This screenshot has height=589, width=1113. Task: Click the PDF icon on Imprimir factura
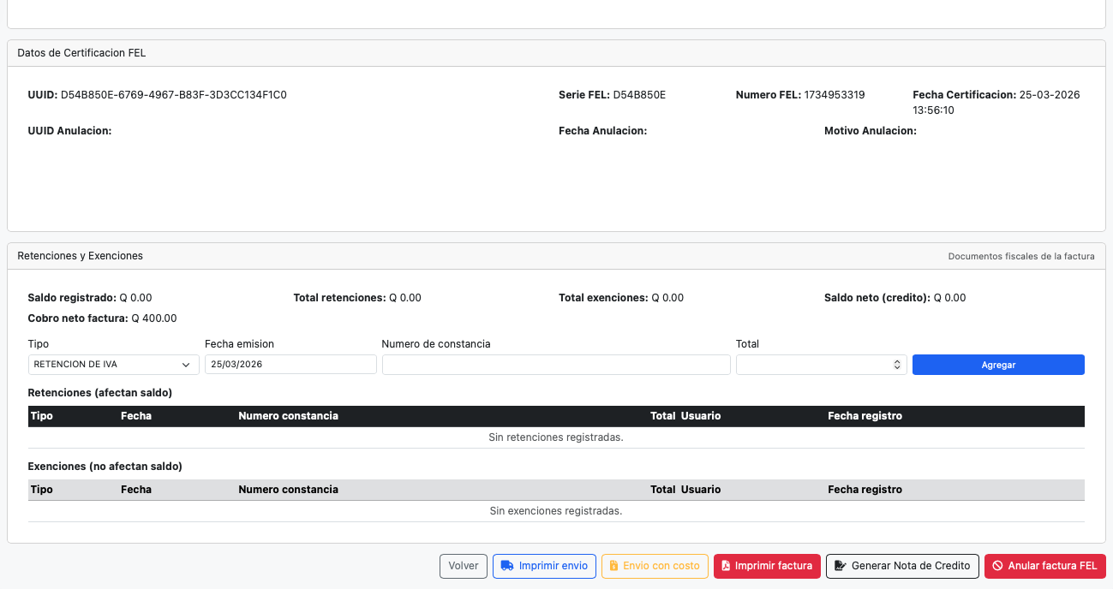coord(726,566)
